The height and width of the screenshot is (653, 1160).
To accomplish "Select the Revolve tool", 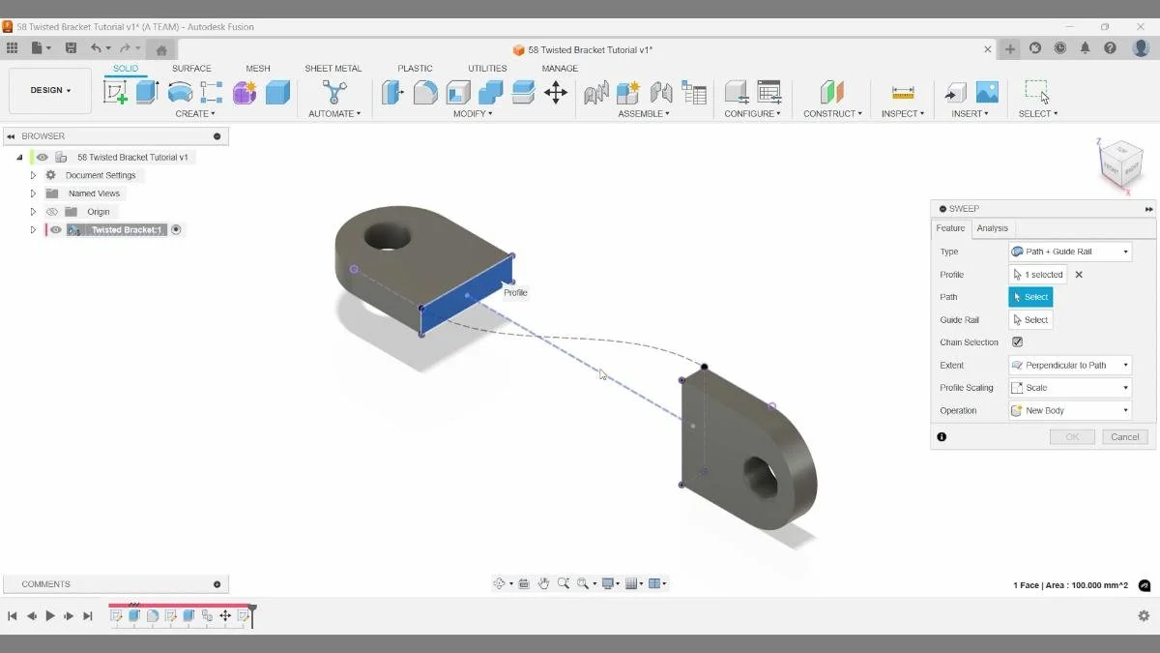I will (x=180, y=92).
